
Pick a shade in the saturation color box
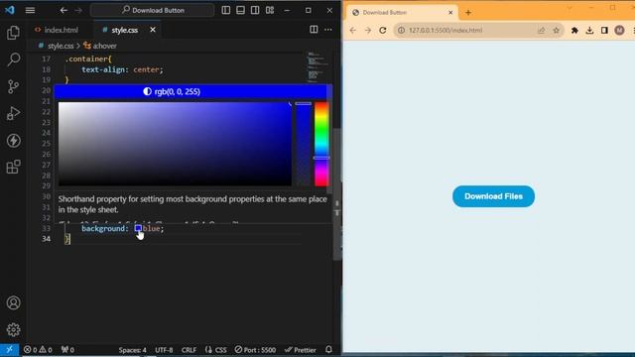[x=175, y=144]
